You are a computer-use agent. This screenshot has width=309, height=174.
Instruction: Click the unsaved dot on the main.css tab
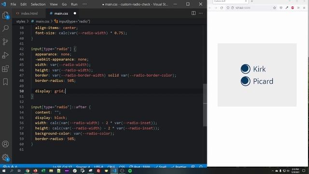click(x=75, y=13)
